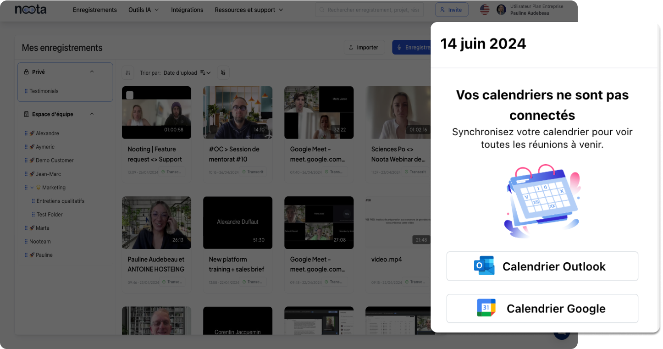The image size is (663, 349).
Task: Open the Outils IA menu
Action: (144, 10)
